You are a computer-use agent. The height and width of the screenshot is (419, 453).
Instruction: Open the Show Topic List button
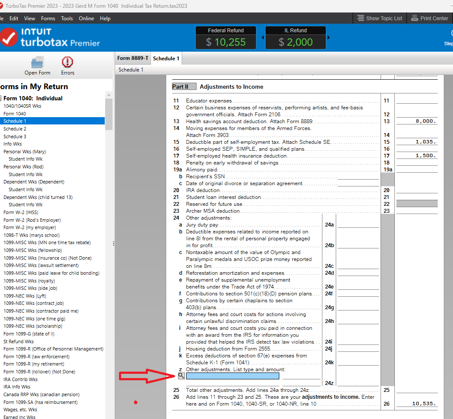tap(380, 18)
